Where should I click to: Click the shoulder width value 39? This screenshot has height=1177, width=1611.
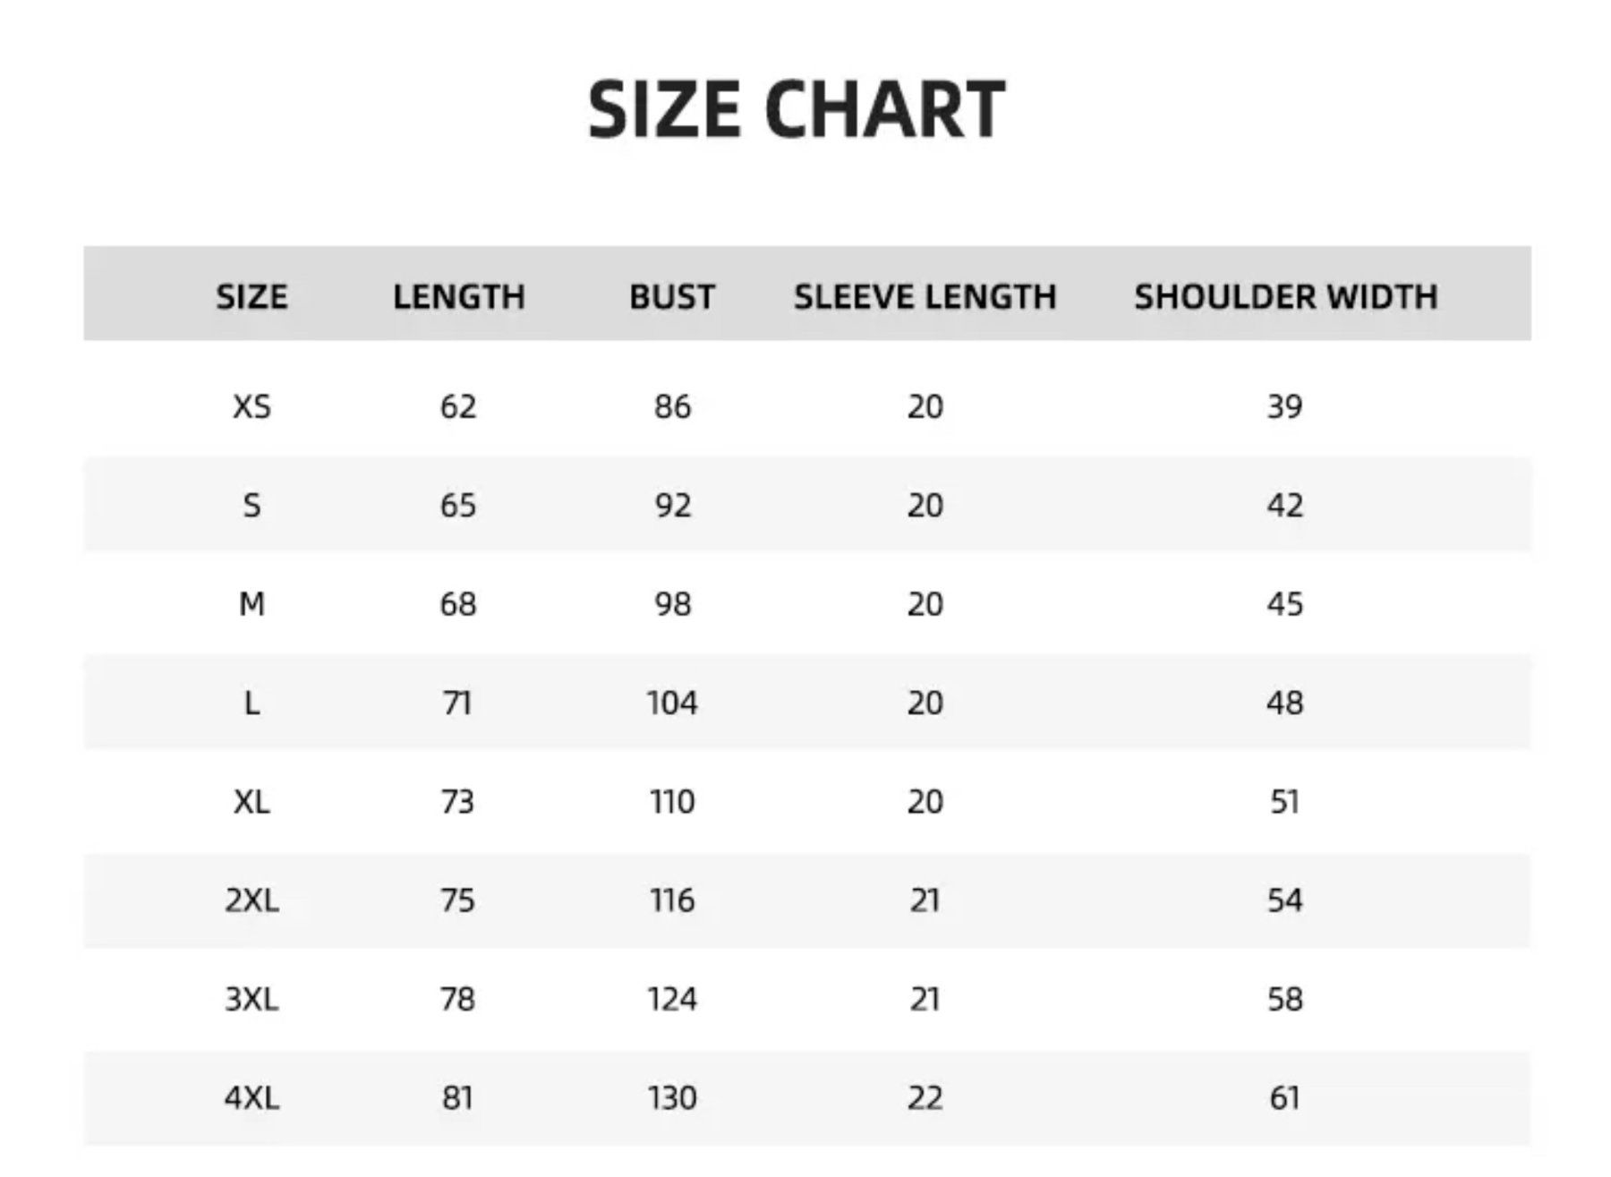click(1284, 407)
